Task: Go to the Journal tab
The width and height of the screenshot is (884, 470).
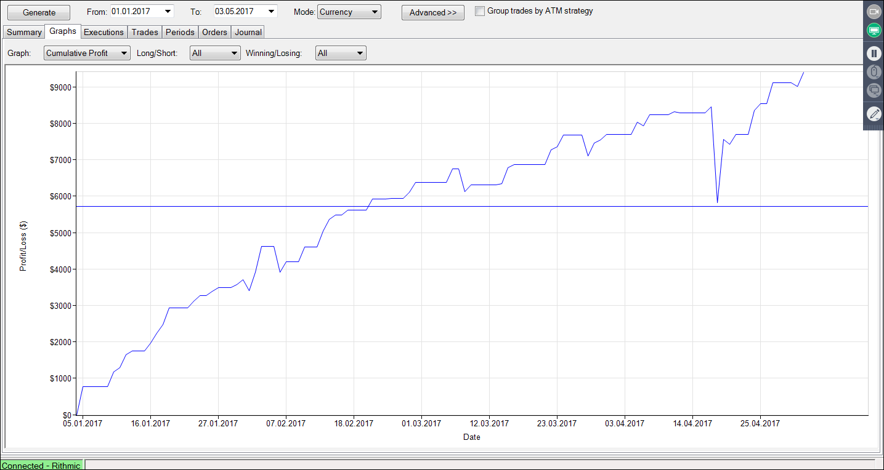Action: (248, 32)
